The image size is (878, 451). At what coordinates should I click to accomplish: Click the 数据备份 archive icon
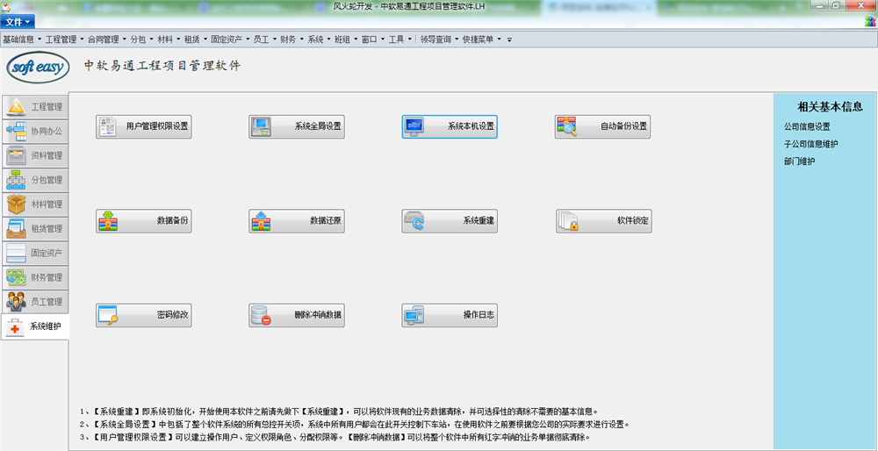tap(107, 221)
